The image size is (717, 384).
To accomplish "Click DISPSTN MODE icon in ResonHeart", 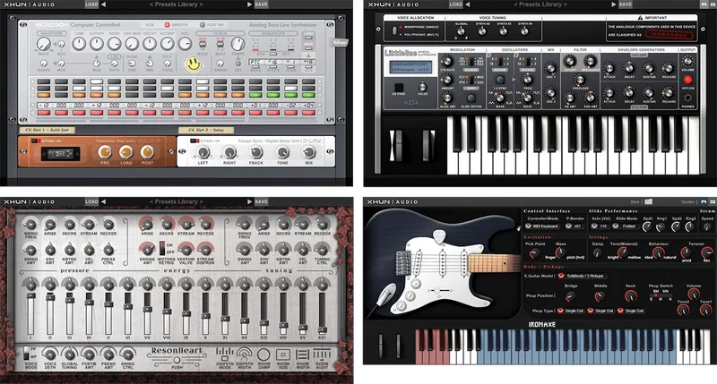I will coord(225,353).
